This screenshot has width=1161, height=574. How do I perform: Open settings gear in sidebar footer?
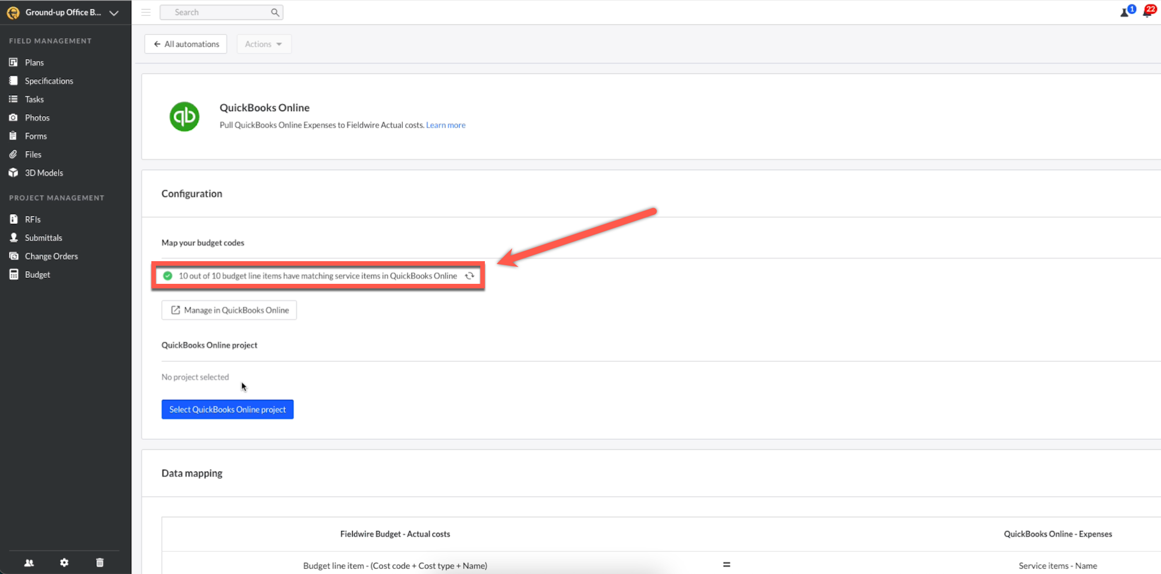[x=64, y=563]
